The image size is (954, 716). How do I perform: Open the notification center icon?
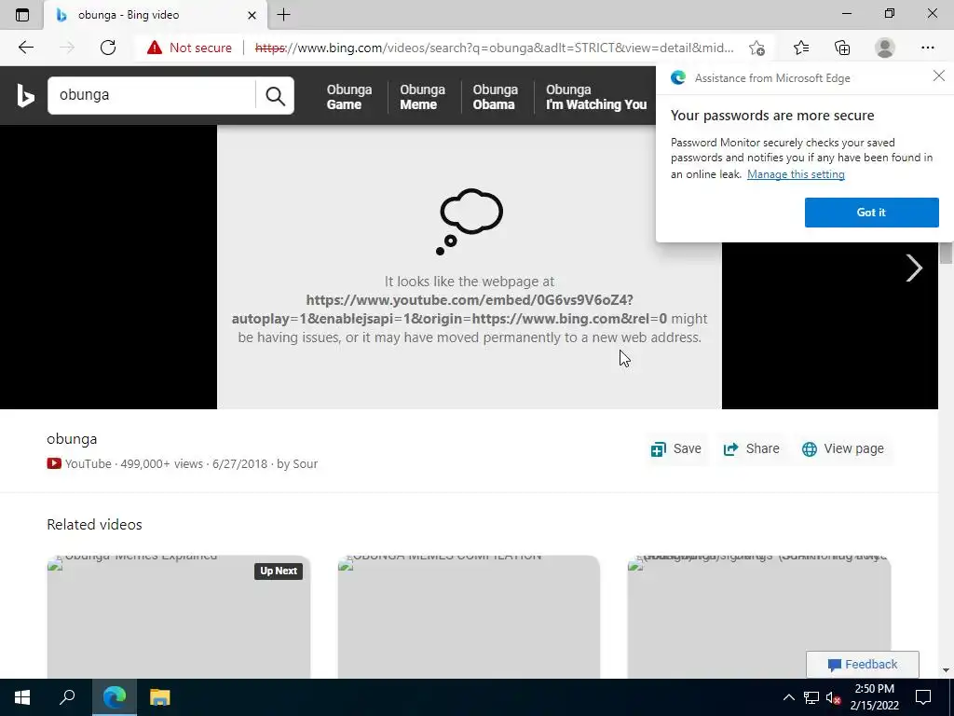923,697
